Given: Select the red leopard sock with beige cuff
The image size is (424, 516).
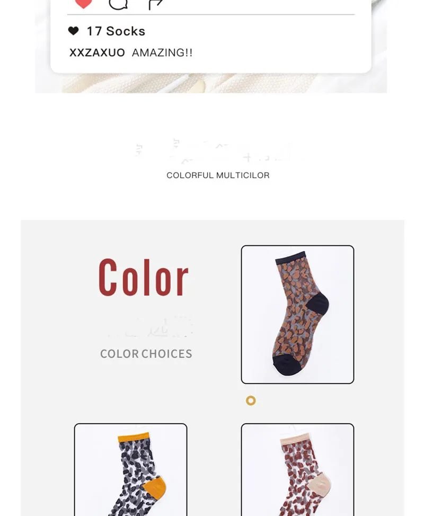Looking at the screenshot, I should [297, 470].
